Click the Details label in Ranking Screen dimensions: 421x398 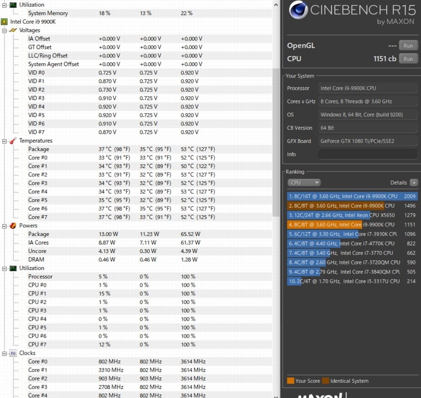point(398,183)
